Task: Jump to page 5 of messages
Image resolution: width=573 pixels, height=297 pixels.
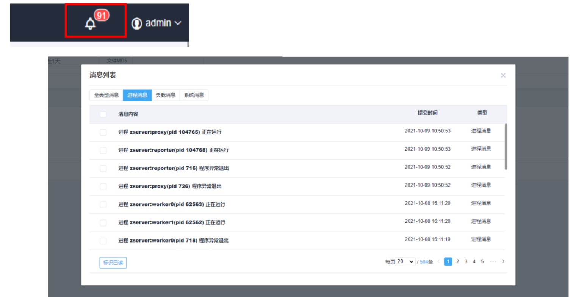Action: 482,261
